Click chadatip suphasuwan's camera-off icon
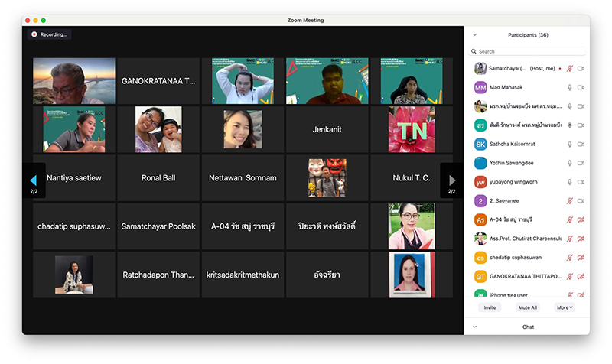This screenshot has height=364, width=612. tap(581, 258)
